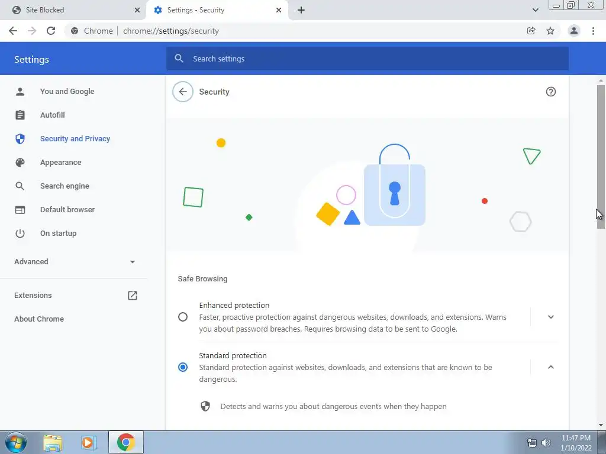Viewport: 606px width, 454px height.
Task: Open a new tab with the plus button
Action: point(301,10)
